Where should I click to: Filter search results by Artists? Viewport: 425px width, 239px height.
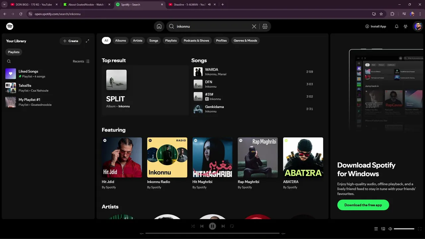137,40
